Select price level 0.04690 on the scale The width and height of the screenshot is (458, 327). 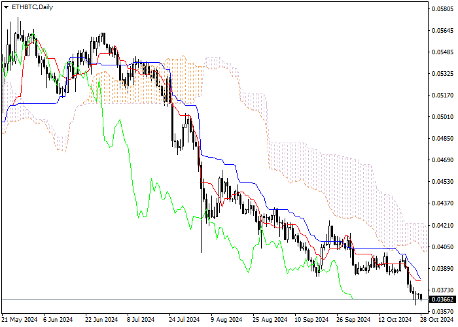pyautogui.click(x=442, y=160)
